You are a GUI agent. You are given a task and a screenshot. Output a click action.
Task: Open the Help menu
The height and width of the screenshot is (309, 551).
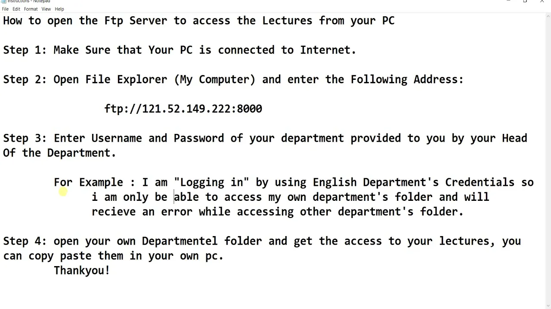pos(59,9)
